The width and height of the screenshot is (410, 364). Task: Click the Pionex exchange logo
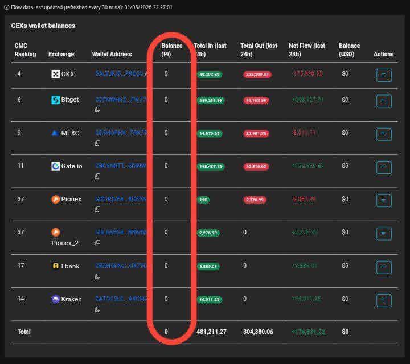coord(55,199)
